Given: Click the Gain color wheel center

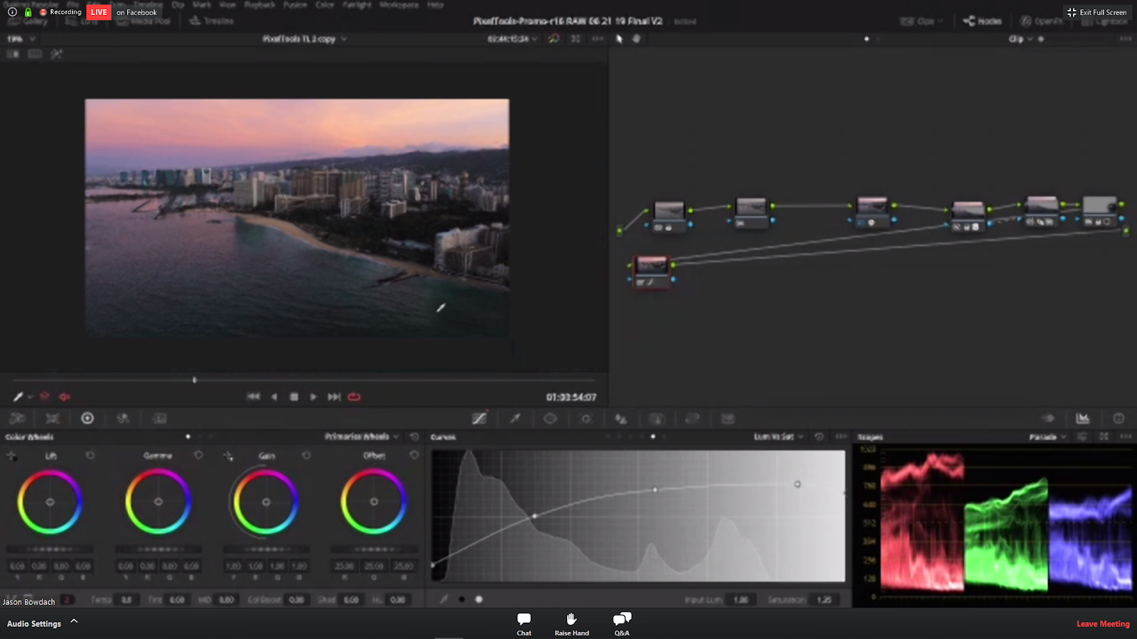Looking at the screenshot, I should [x=266, y=502].
